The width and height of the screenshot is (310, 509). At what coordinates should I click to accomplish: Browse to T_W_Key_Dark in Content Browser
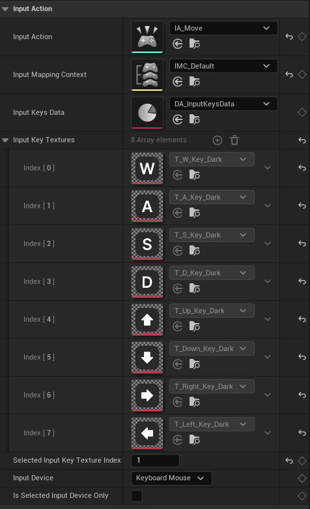(x=194, y=176)
